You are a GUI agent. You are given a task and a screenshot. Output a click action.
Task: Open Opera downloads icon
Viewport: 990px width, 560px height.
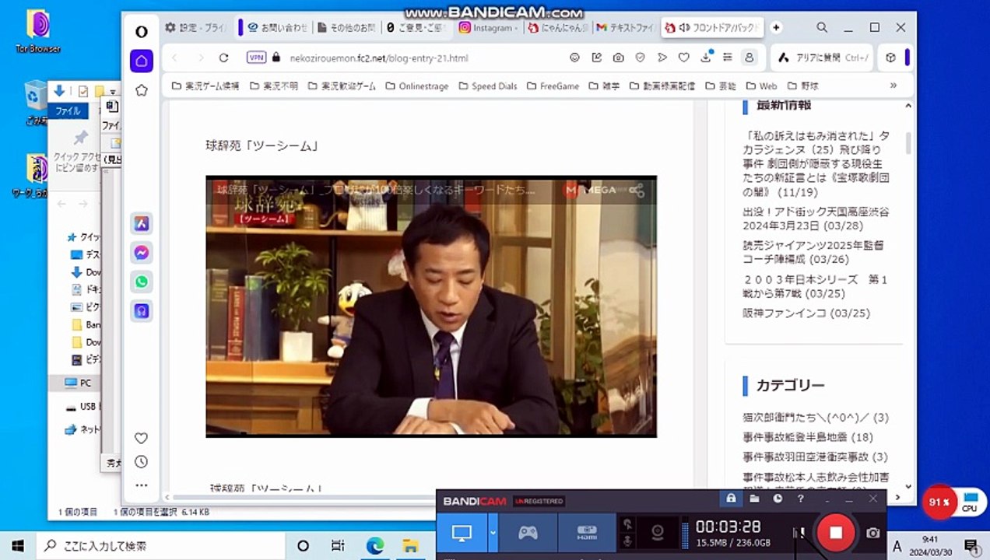coord(707,57)
